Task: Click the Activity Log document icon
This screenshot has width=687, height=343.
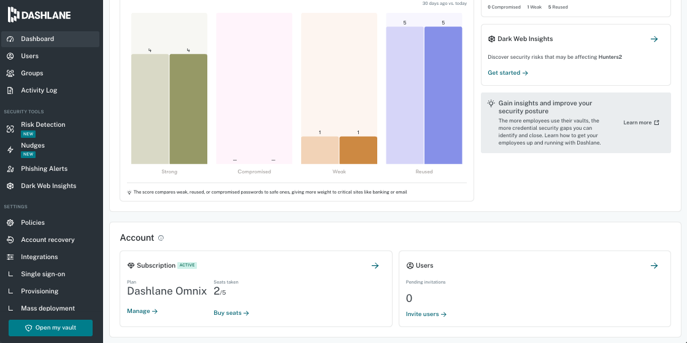Action: 10,90
